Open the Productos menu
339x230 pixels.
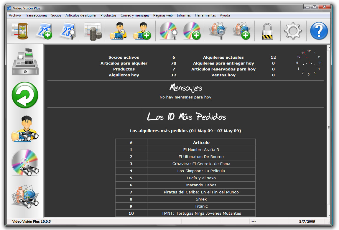pos(108,15)
